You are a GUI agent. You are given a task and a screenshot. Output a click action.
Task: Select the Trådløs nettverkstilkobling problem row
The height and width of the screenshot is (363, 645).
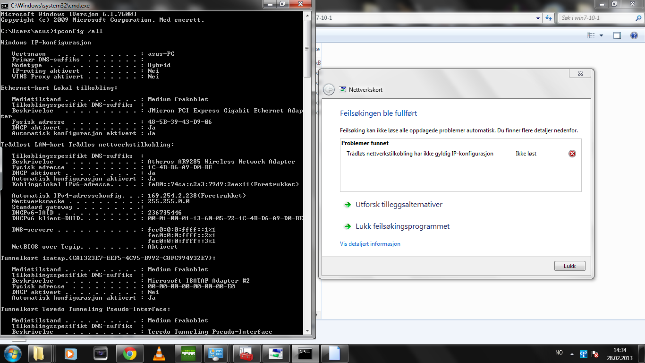(460, 154)
